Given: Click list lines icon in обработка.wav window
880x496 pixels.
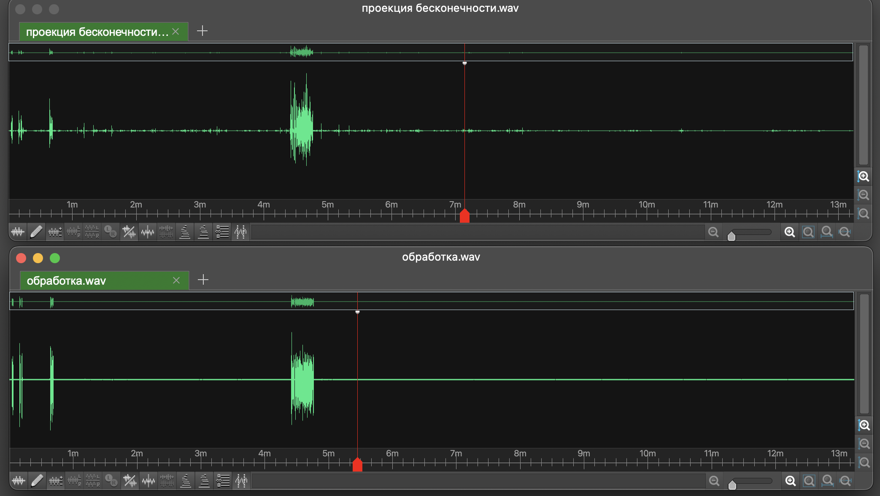Looking at the screenshot, I should pyautogui.click(x=223, y=481).
